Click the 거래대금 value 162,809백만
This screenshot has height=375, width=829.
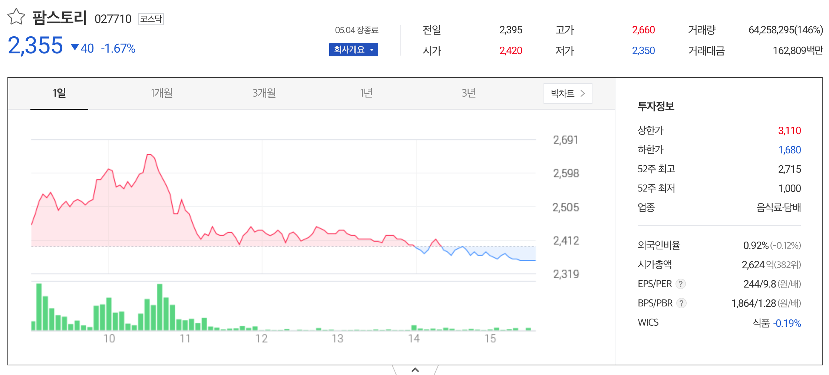[x=798, y=51]
